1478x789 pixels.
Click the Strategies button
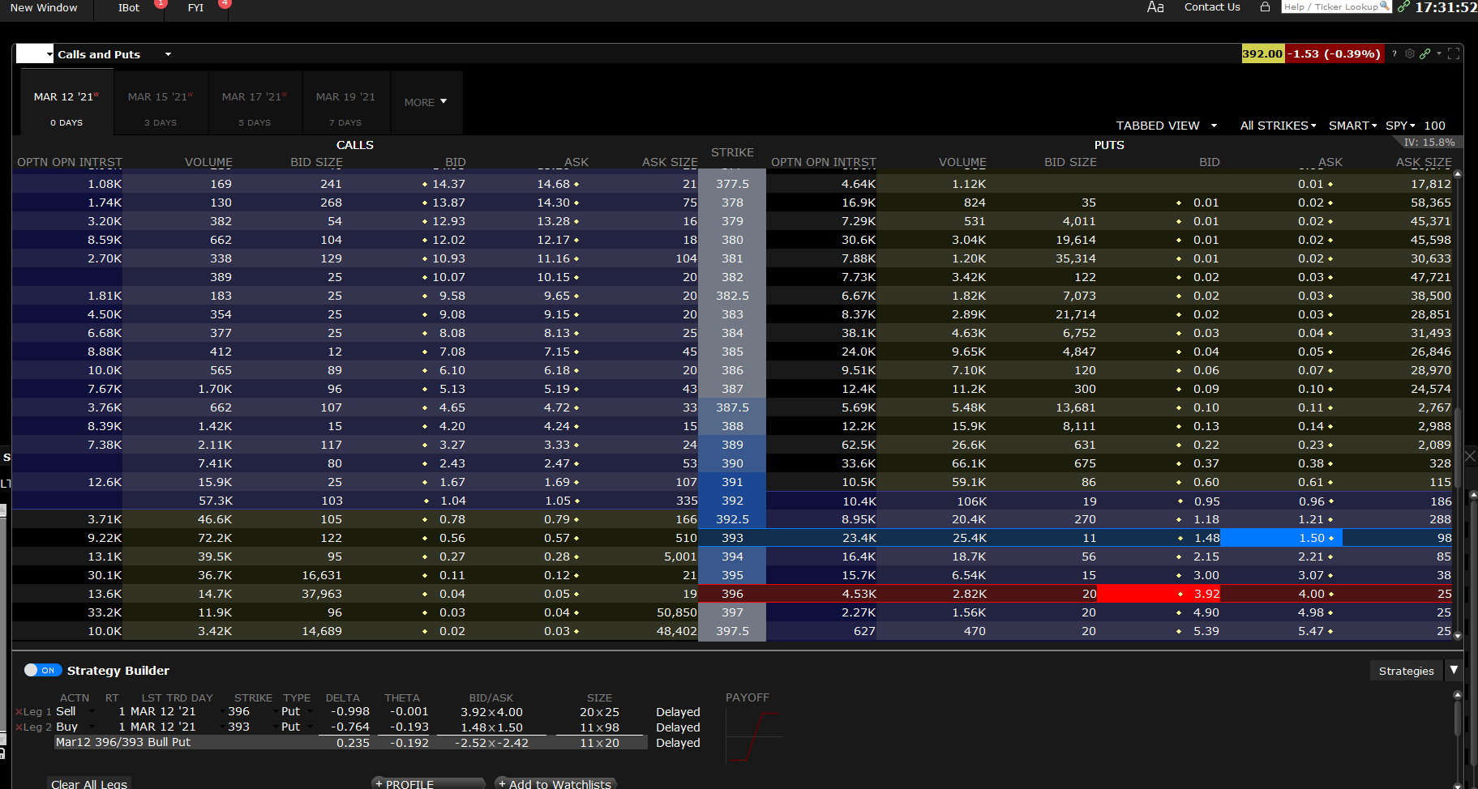[x=1406, y=671]
